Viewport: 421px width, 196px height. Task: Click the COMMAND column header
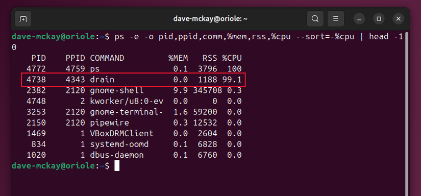coord(107,58)
